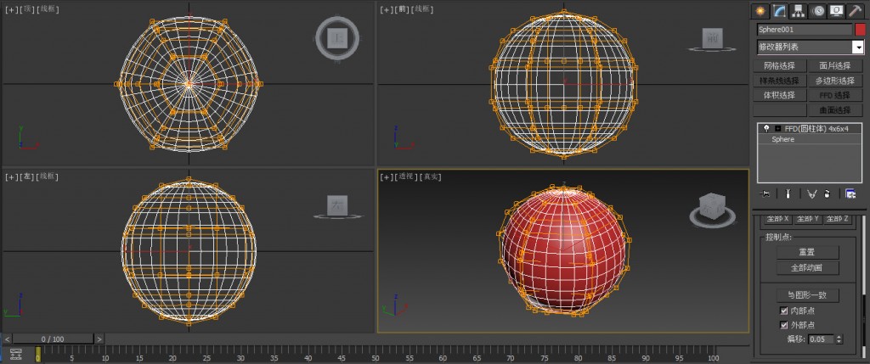Viewport: 870px width, 364px height.
Task: Step time slider to previous frame
Action: pyautogui.click(x=7, y=339)
